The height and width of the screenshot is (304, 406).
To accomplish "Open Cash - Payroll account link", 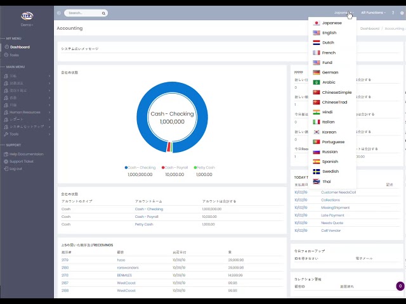I will point(147,217).
